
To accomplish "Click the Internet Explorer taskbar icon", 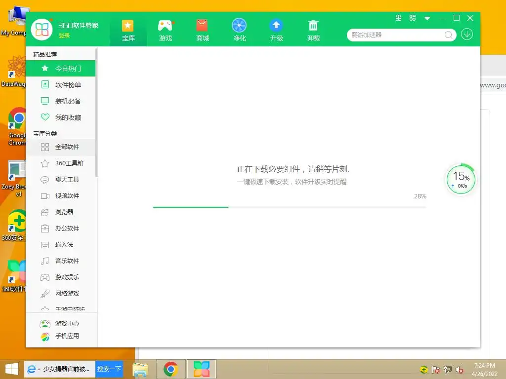I will 31,369.
